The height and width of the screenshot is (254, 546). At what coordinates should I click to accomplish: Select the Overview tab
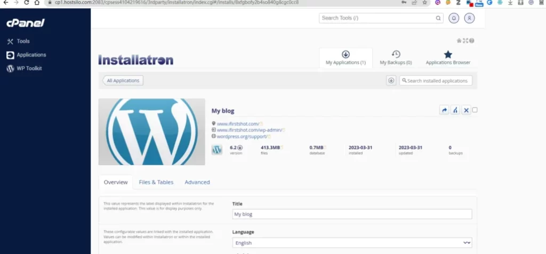(116, 182)
